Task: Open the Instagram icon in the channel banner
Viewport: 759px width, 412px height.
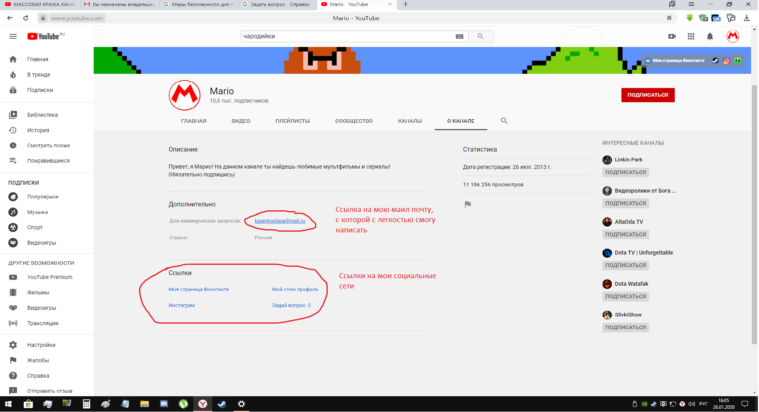Action: [727, 61]
